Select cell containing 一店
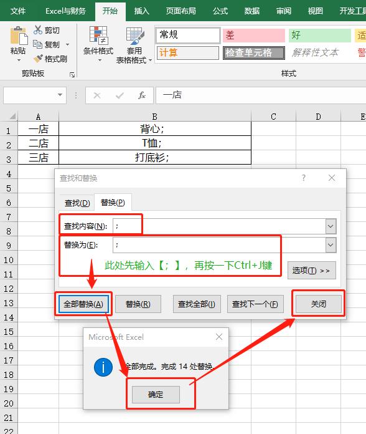 click(39, 128)
